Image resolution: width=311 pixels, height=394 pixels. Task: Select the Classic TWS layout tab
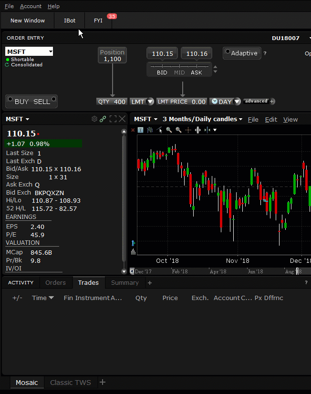point(71,383)
